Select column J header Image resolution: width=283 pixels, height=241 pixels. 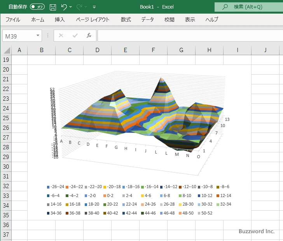(x=265, y=50)
